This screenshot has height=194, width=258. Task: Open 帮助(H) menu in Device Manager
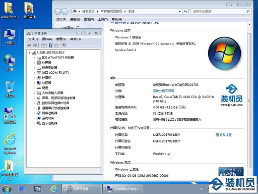pos(75,39)
